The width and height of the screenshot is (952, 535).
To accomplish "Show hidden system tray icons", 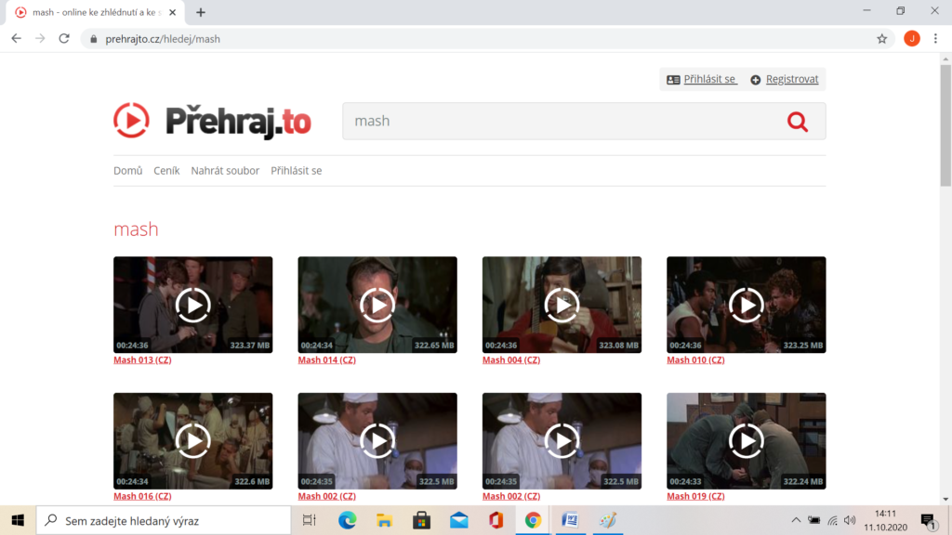I will pyautogui.click(x=796, y=520).
